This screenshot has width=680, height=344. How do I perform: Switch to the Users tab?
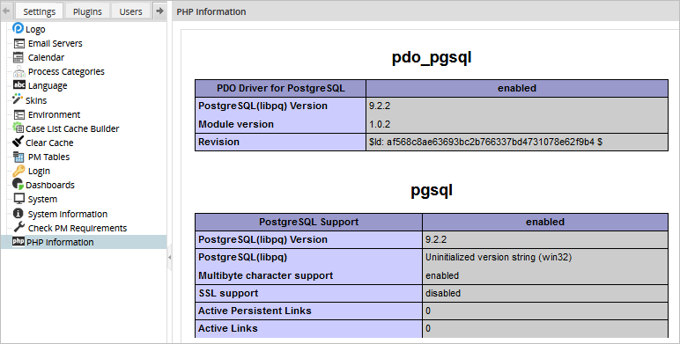[x=130, y=11]
